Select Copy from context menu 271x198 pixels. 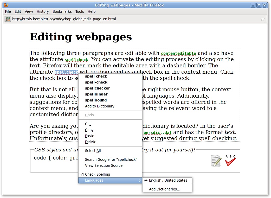(x=89, y=130)
